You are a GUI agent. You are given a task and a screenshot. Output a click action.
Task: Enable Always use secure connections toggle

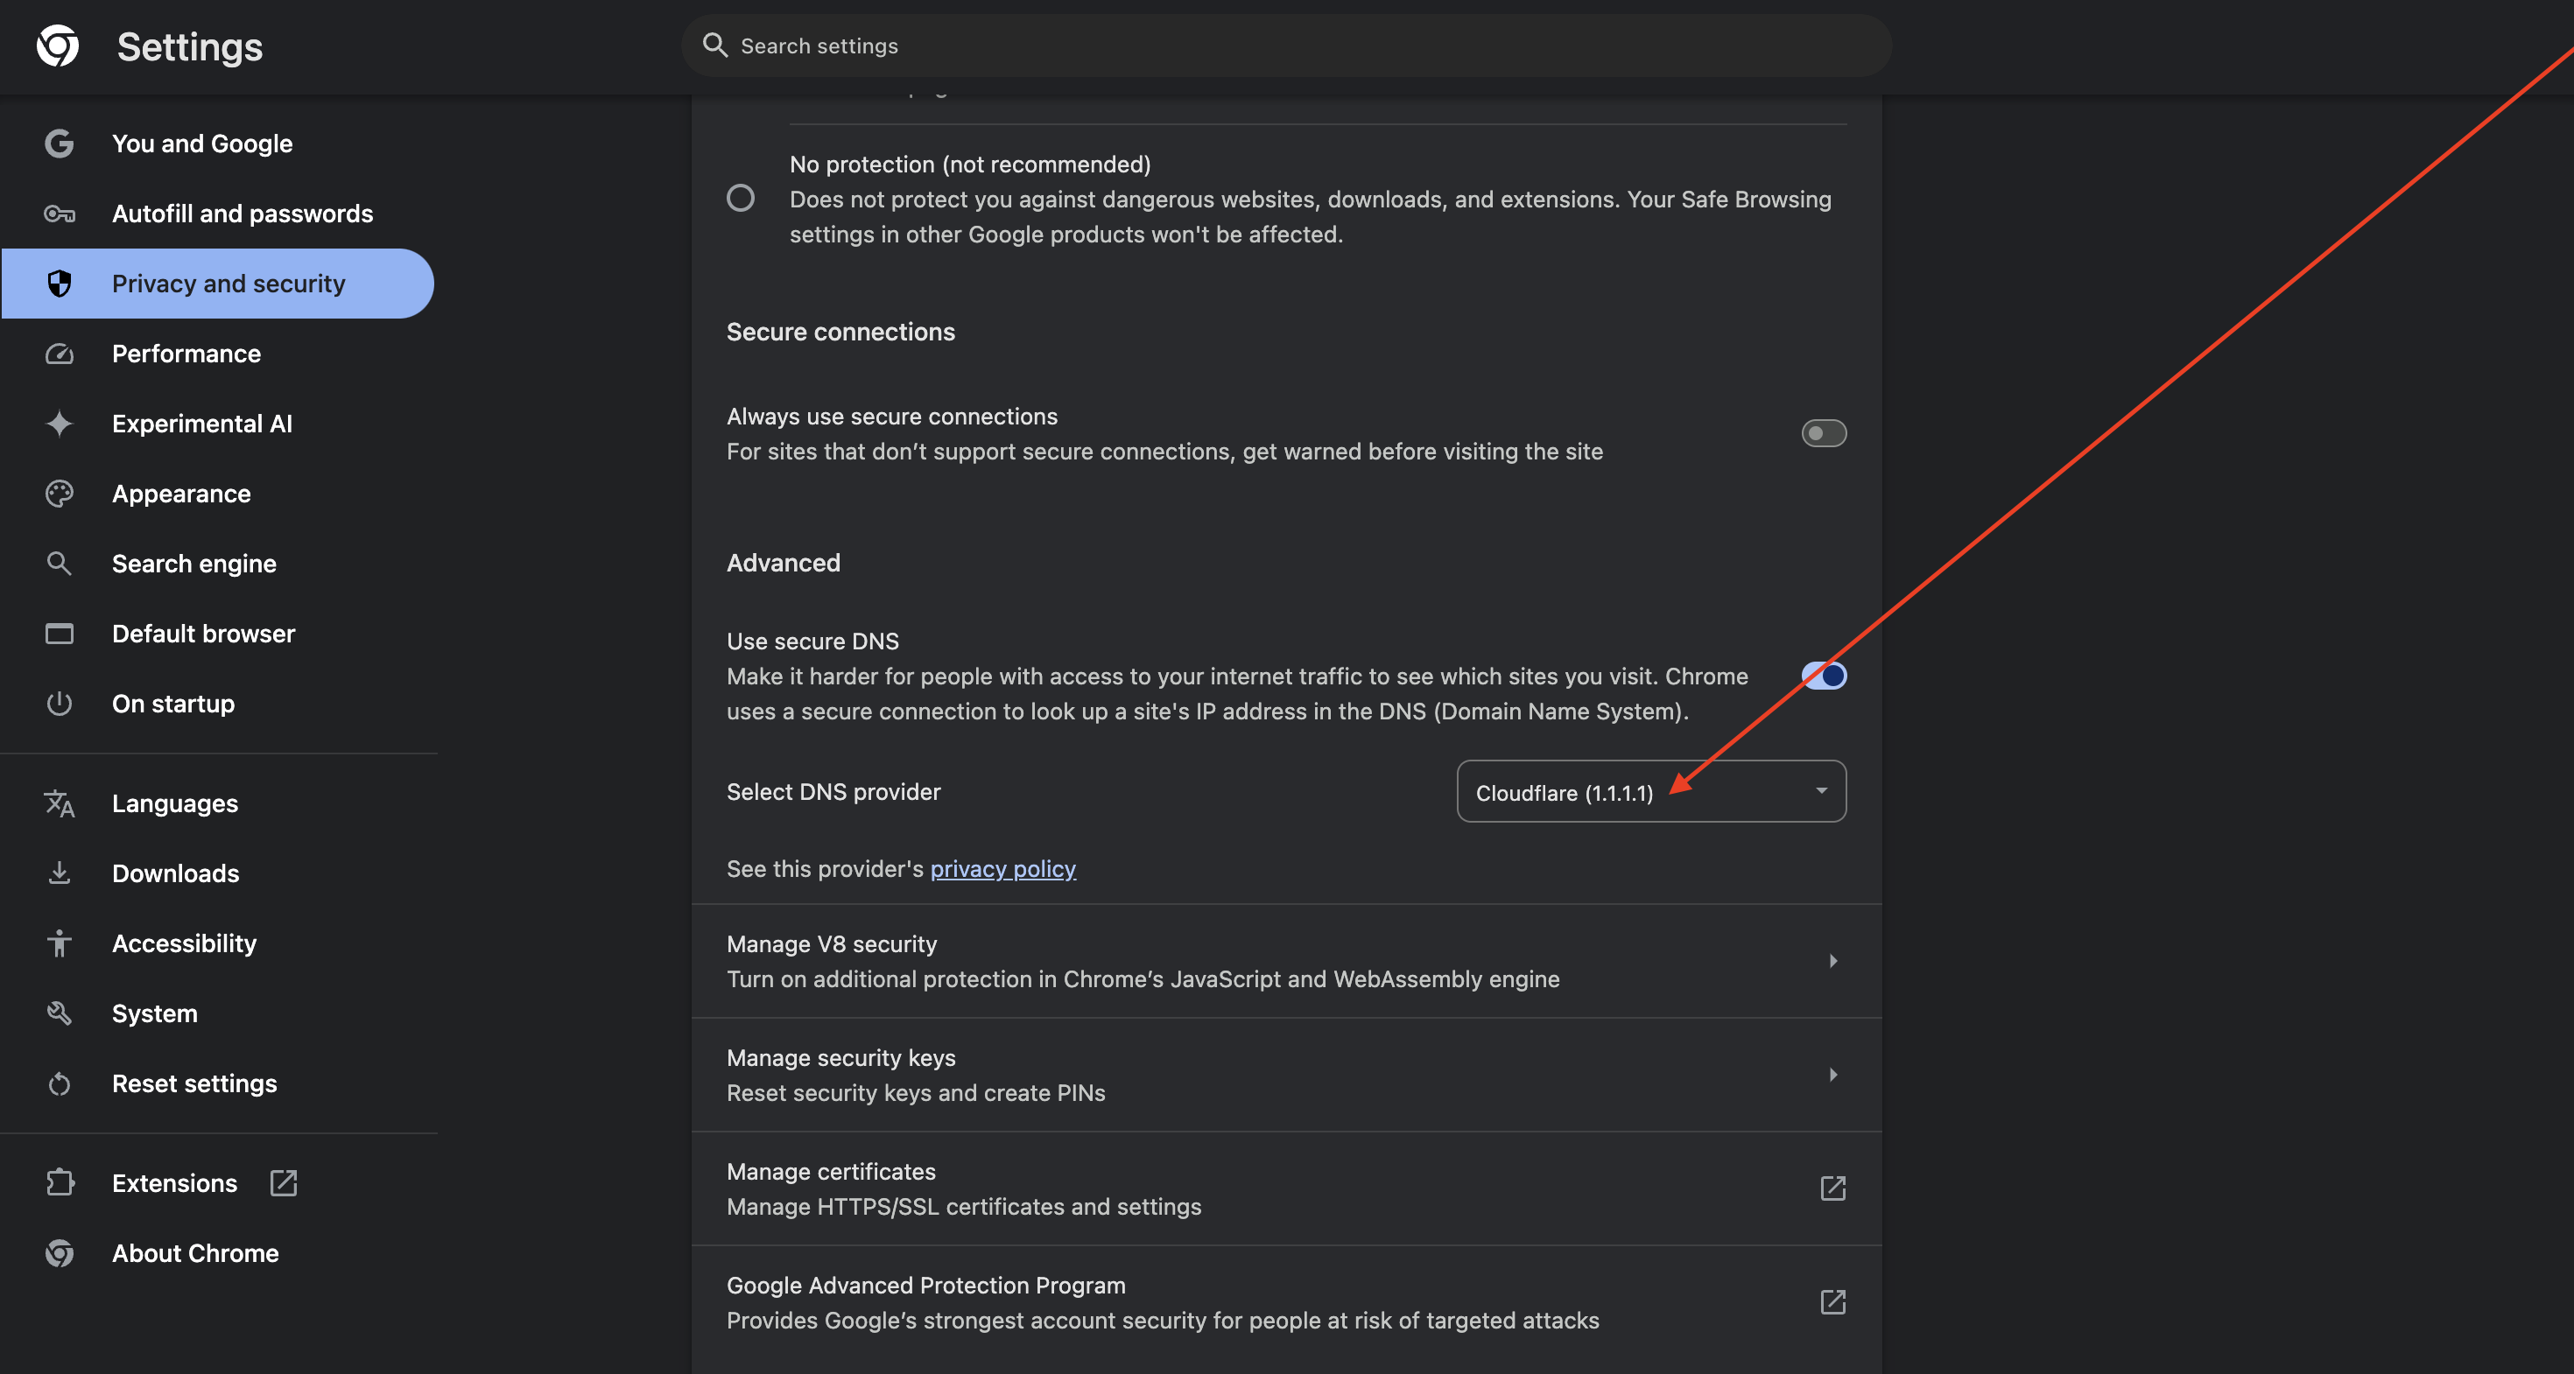[x=1823, y=433]
